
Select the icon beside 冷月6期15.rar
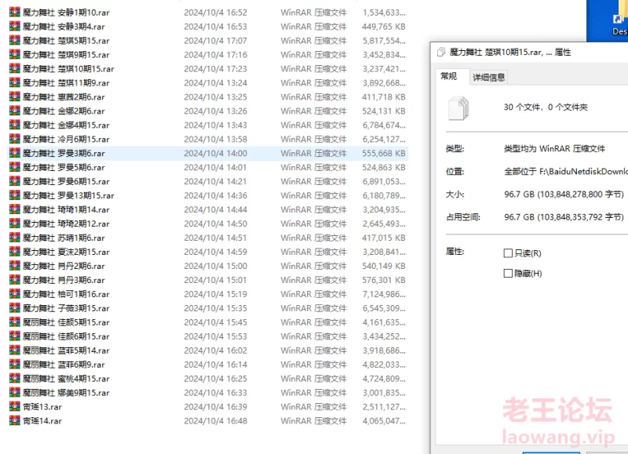tap(15, 139)
